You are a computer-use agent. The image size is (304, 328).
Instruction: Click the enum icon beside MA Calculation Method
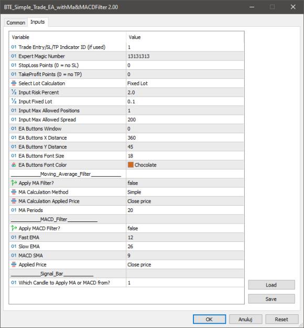click(x=14, y=192)
